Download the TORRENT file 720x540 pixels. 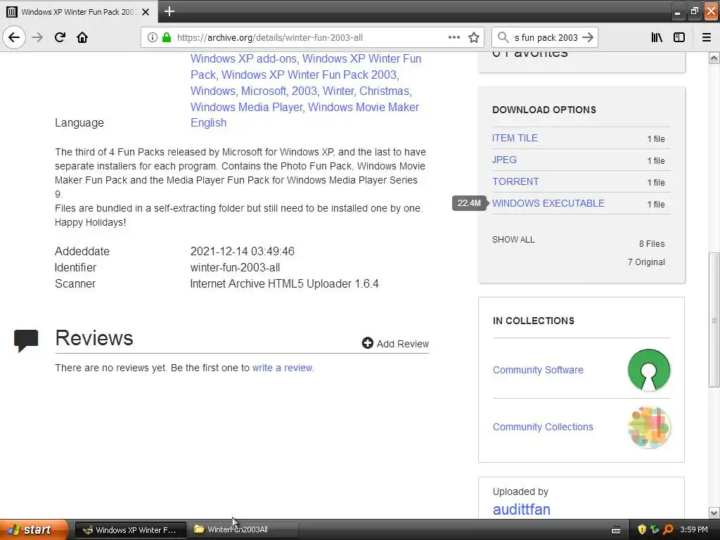click(515, 181)
